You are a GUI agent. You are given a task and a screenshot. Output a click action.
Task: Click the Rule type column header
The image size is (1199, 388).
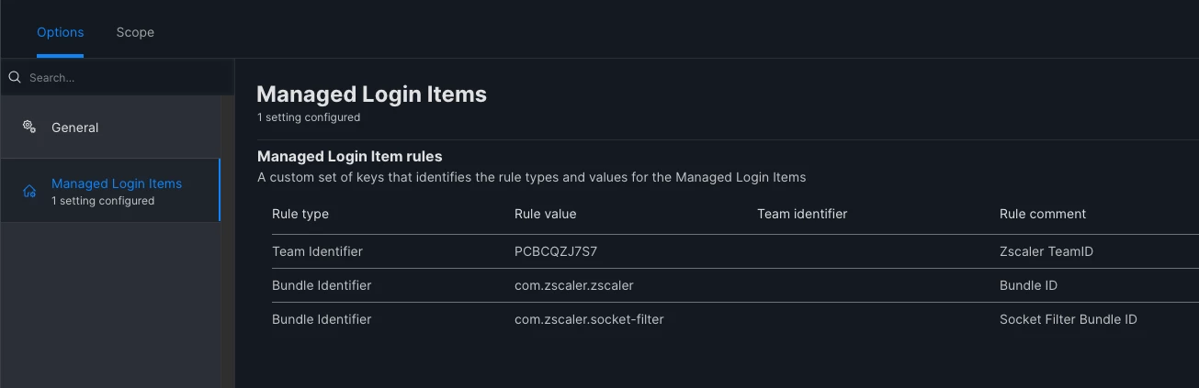[x=300, y=214]
